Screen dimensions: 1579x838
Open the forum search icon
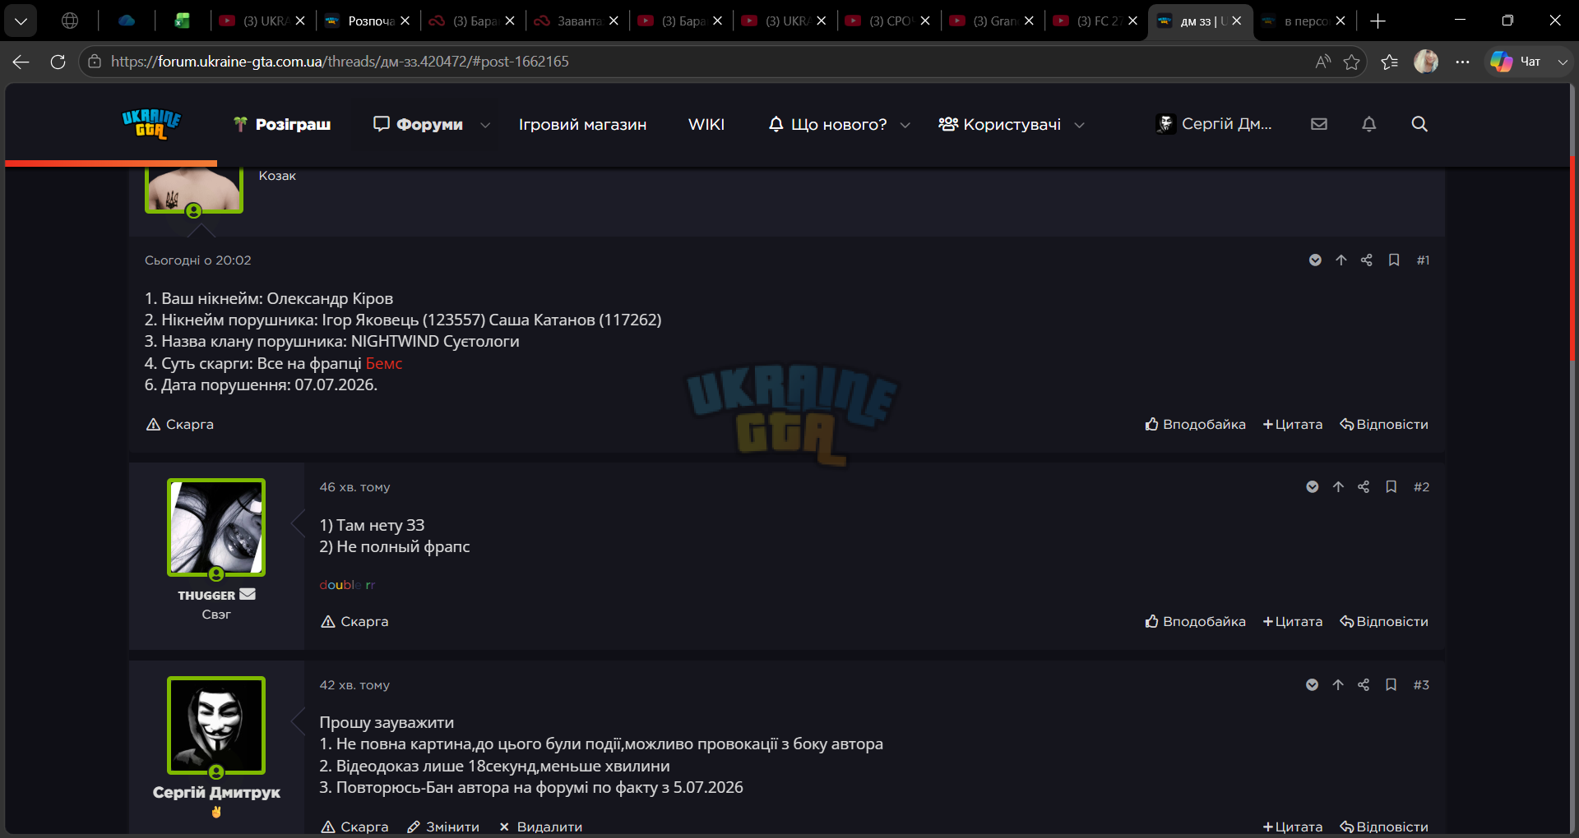[x=1419, y=124]
